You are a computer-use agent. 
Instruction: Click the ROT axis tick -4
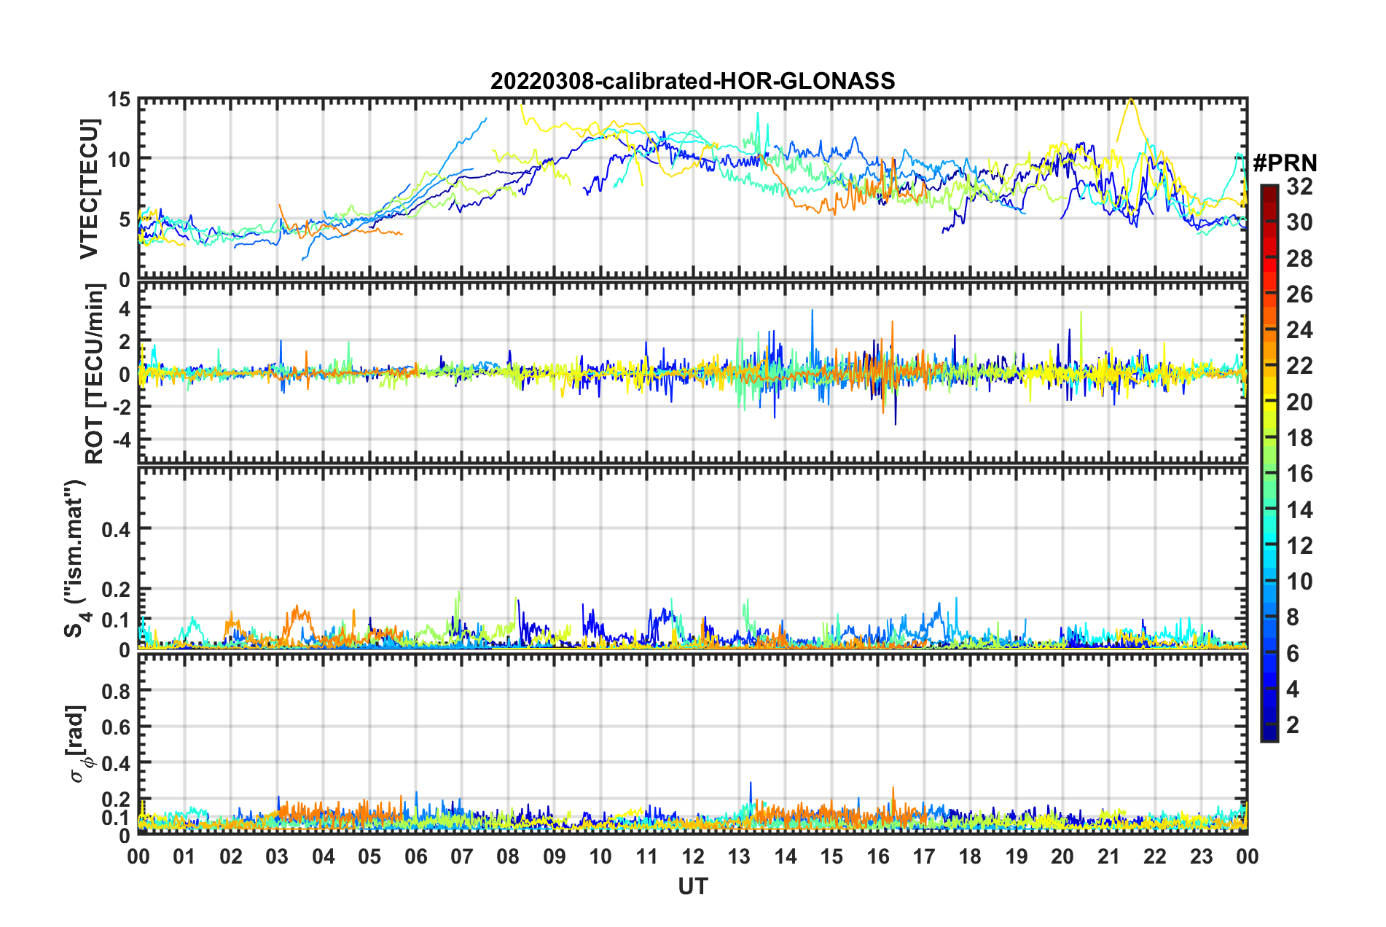pyautogui.click(x=122, y=440)
